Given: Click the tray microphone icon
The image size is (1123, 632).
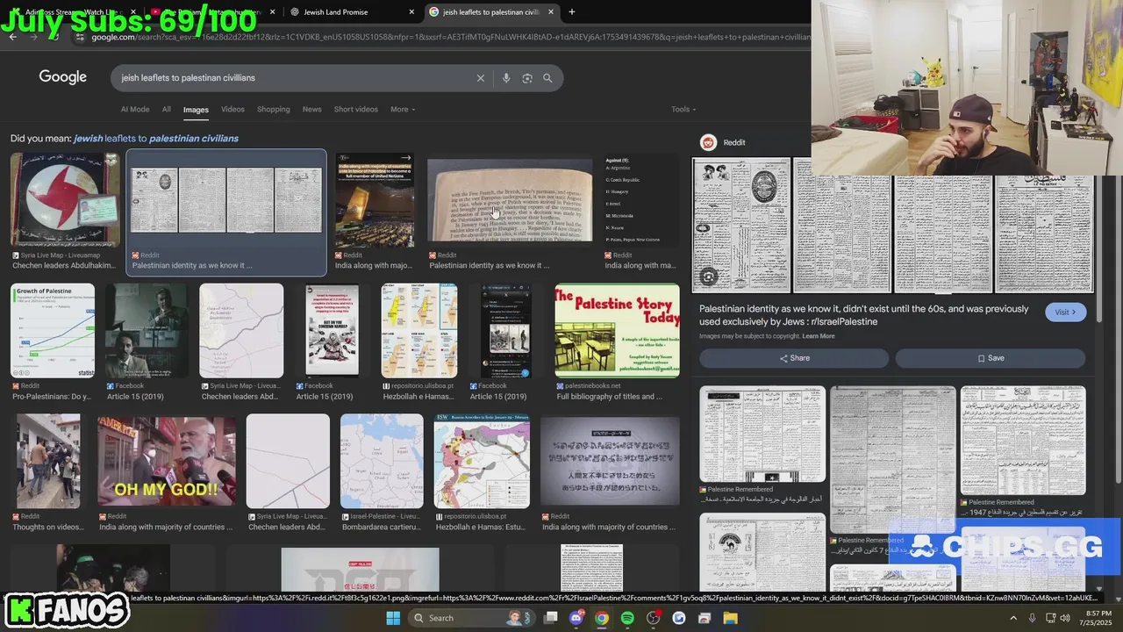Looking at the screenshot, I should pyautogui.click(x=1032, y=618).
